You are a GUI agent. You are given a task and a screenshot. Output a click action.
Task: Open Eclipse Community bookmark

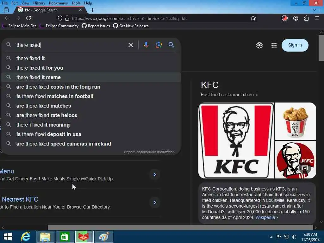pyautogui.click(x=59, y=26)
